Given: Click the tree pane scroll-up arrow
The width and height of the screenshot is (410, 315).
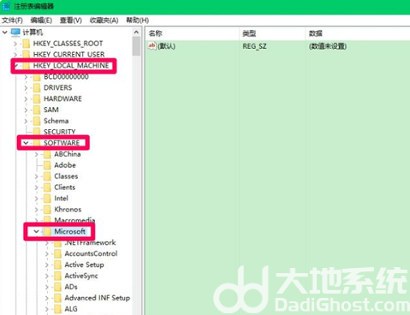Looking at the screenshot, I should click(136, 32).
